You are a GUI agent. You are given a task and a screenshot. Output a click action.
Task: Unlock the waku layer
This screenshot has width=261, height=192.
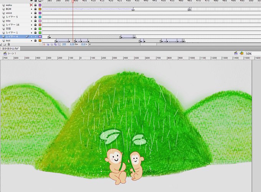pos(35,5)
